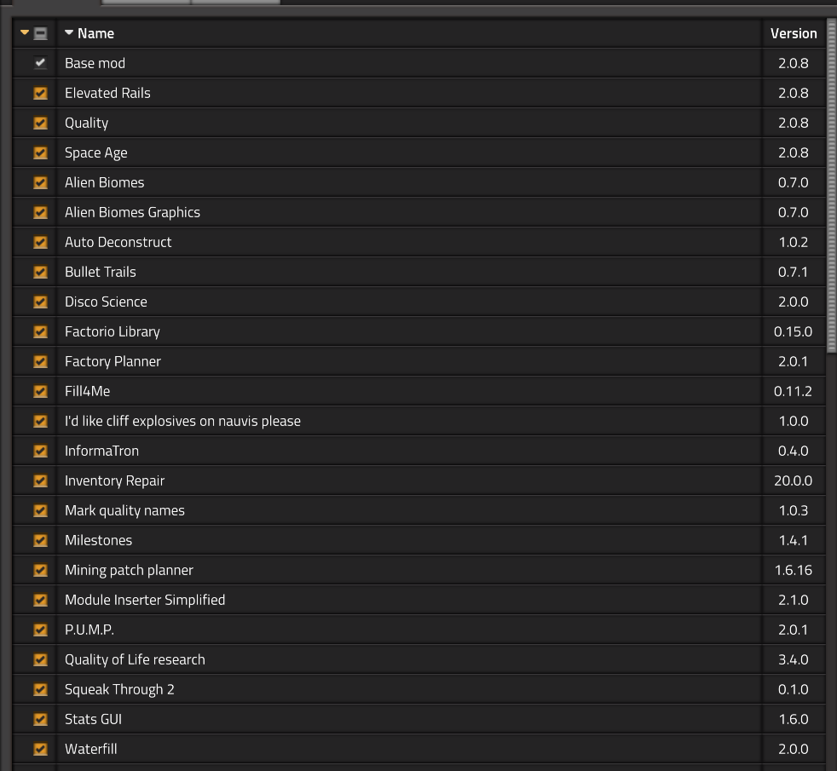Image resolution: width=837 pixels, height=771 pixels.
Task: Select the InformaTron name
Action: click(101, 451)
